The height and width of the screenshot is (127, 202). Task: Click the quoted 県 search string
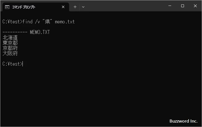[47, 22]
